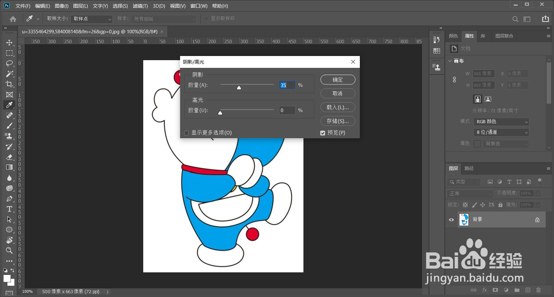
Task: Click the Highlights amount slider handle
Action: 220,113
